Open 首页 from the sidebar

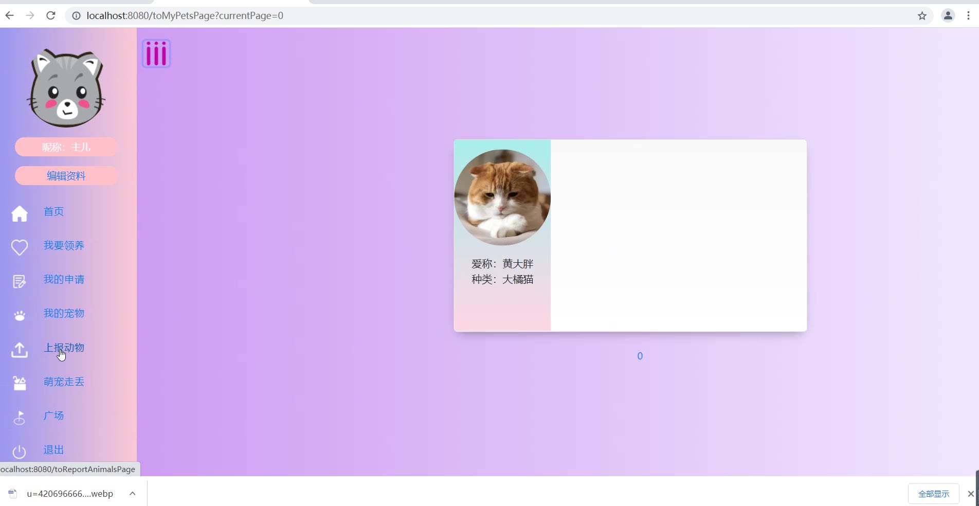[53, 211]
